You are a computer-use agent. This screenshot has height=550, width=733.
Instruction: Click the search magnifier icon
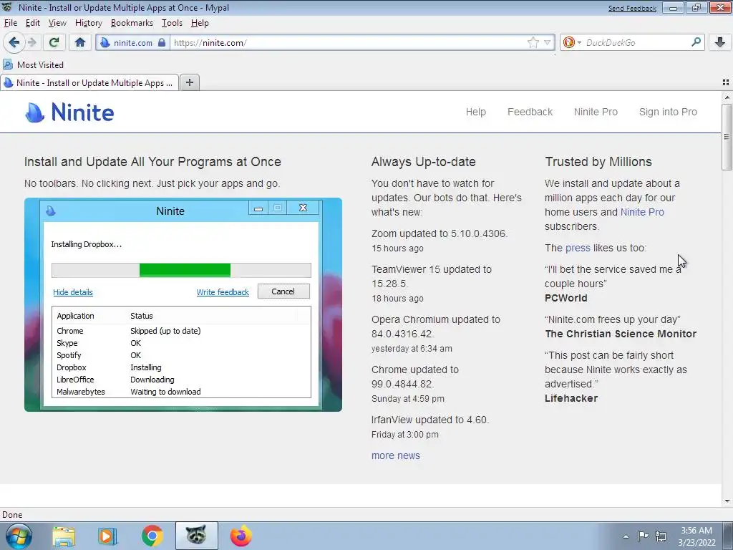696,42
